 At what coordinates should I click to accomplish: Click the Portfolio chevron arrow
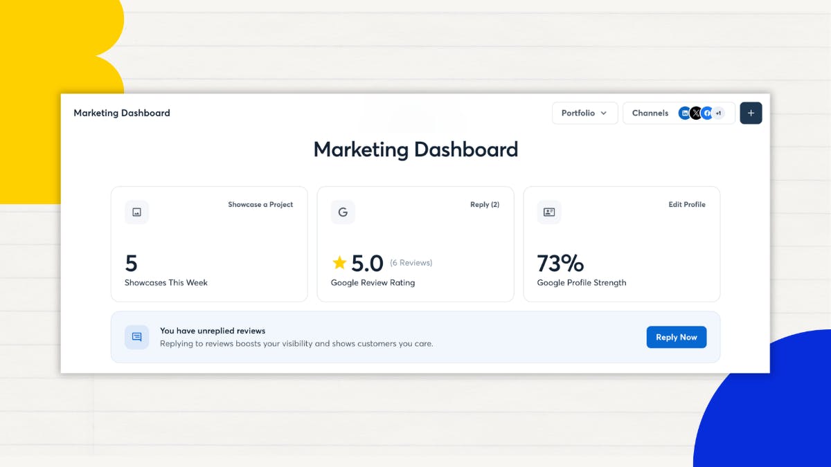(604, 113)
